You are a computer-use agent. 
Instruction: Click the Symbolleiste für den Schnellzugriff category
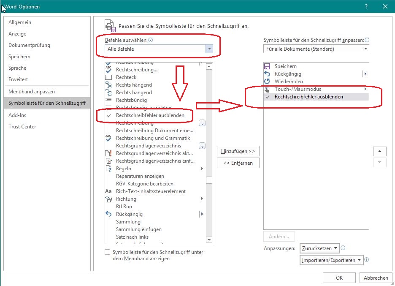pyautogui.click(x=47, y=103)
